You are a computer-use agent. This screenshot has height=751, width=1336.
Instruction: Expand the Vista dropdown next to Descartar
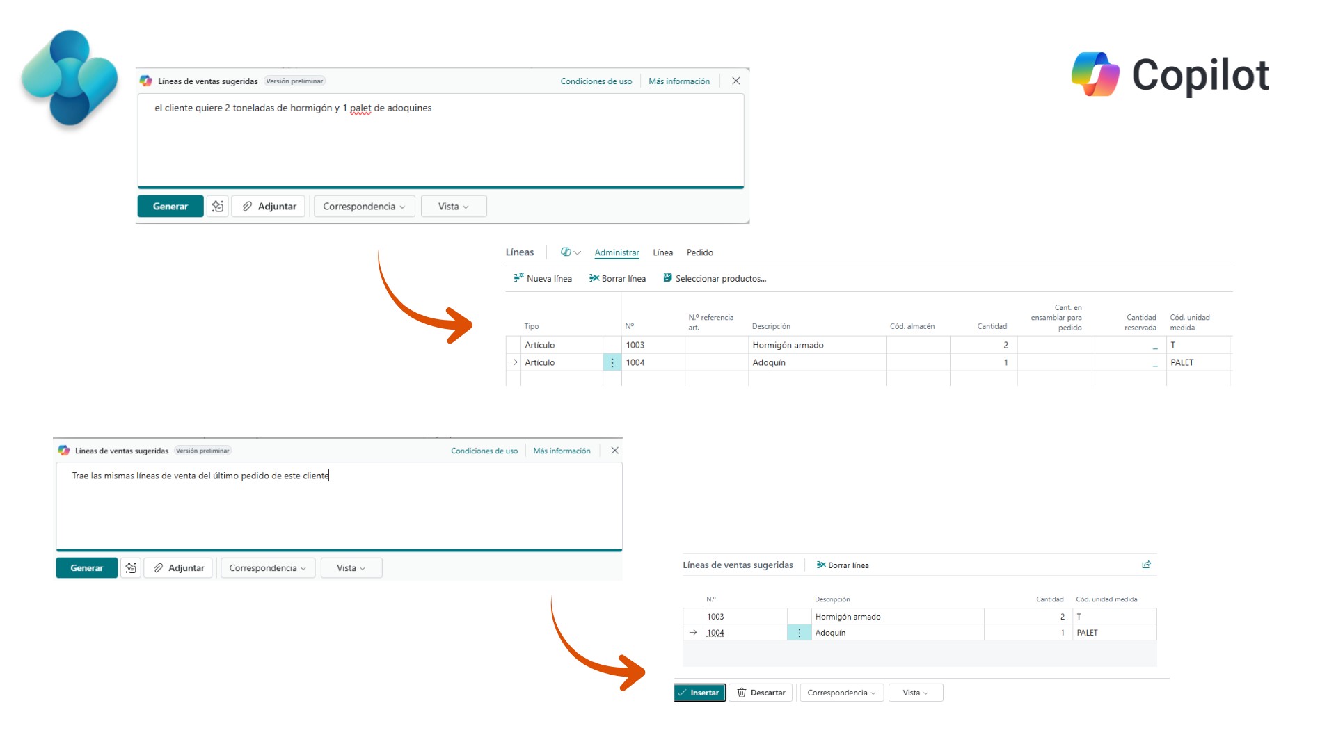pyautogui.click(x=915, y=693)
